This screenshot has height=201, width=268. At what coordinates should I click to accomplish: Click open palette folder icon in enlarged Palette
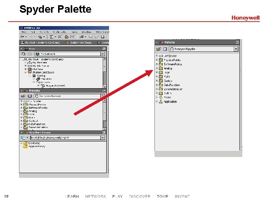tap(159, 49)
